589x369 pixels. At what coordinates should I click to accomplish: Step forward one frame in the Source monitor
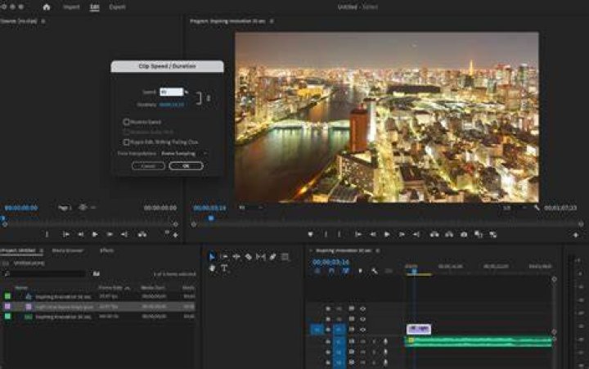tap(110, 235)
